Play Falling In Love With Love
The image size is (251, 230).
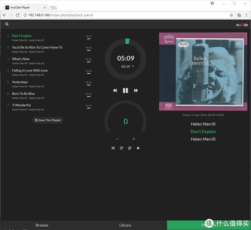tap(30, 70)
